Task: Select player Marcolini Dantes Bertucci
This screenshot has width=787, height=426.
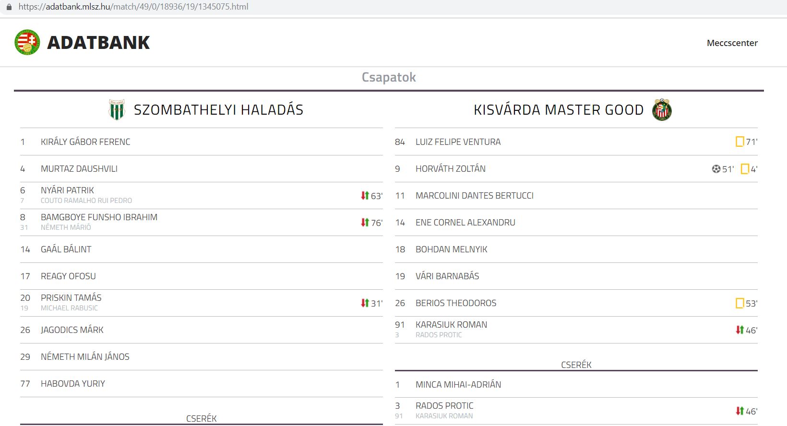Action: point(475,195)
